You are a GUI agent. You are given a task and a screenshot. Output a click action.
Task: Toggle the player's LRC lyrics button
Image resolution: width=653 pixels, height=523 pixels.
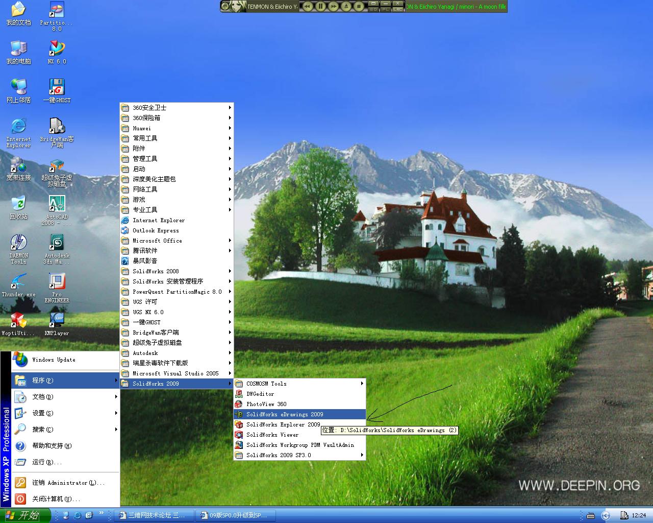click(398, 9)
